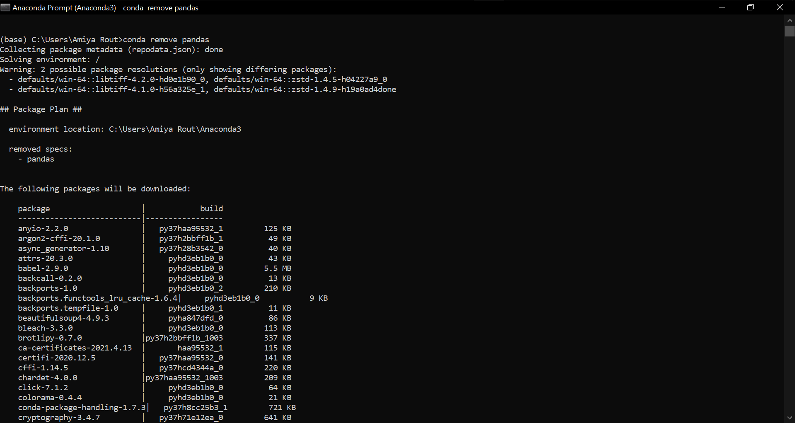The width and height of the screenshot is (795, 423).
Task: Click the '641 KB' size for cryptography
Action: 278,418
